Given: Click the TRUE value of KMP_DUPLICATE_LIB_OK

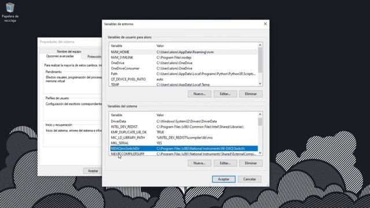Looking at the screenshot, I should (x=160, y=132).
